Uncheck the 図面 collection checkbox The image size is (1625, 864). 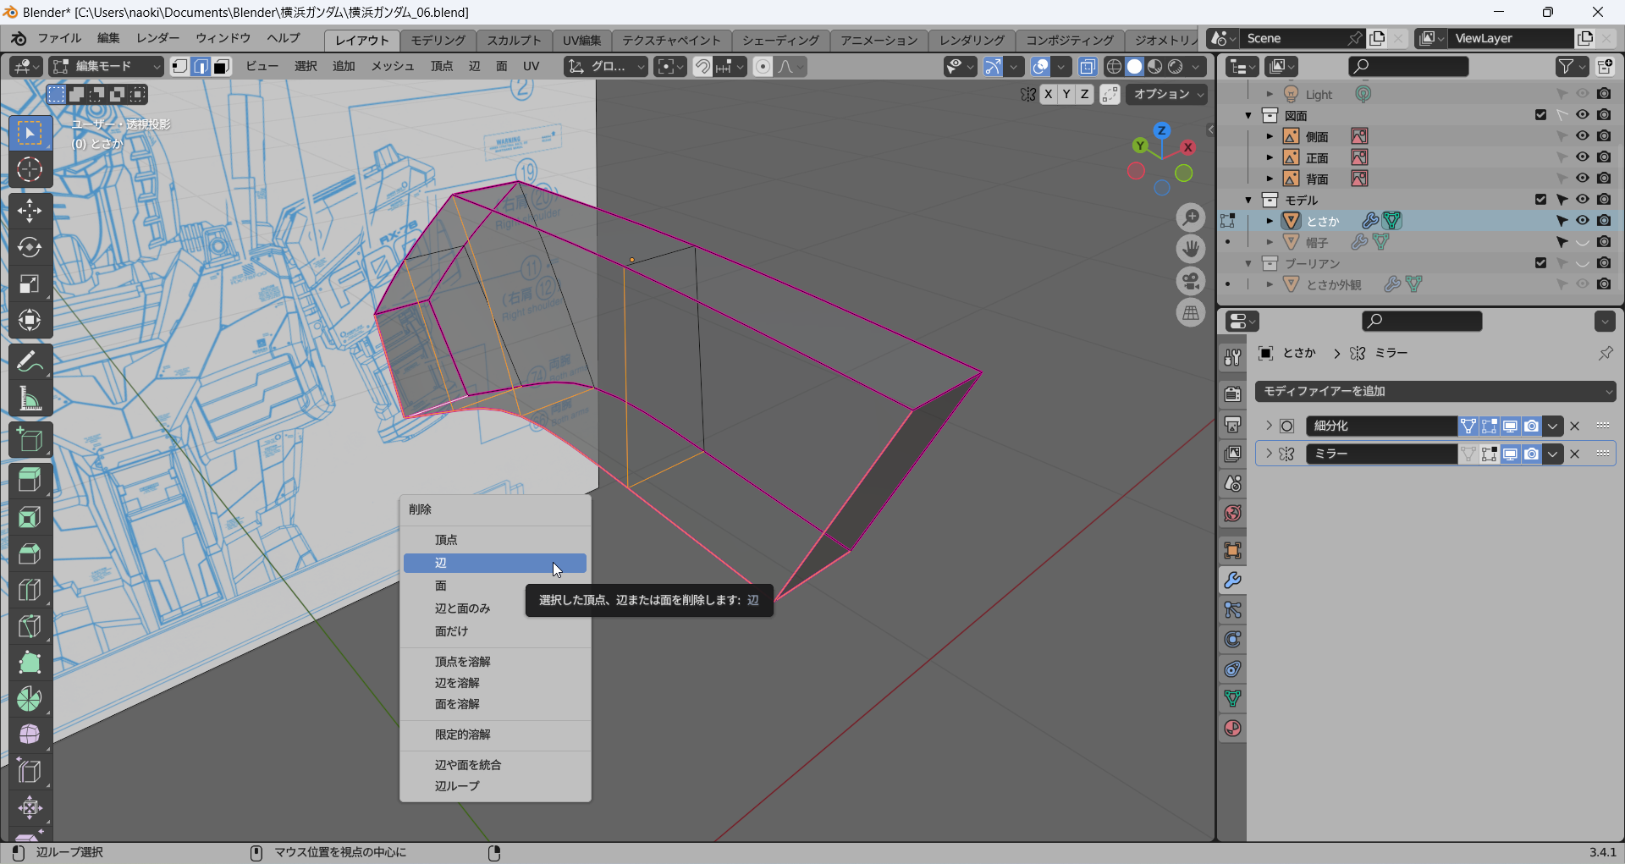click(x=1540, y=115)
